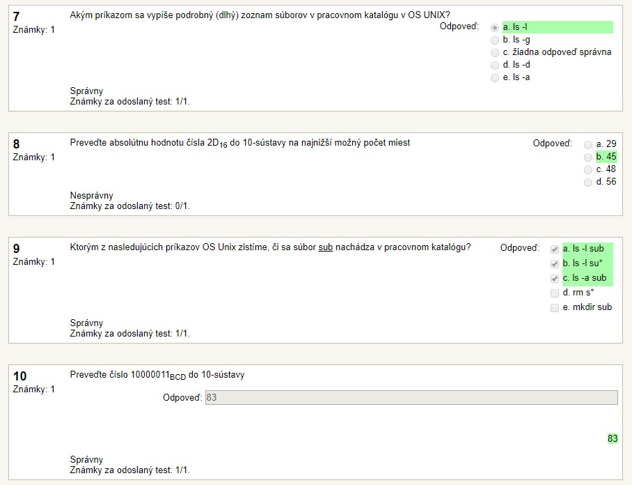Click the question 10 number heading

coord(19,376)
